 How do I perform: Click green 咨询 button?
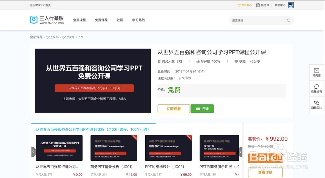202,108
